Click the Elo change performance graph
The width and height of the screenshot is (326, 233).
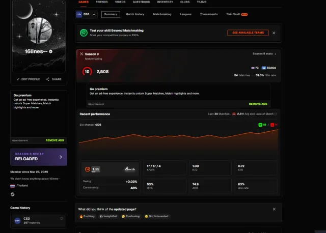click(x=178, y=141)
